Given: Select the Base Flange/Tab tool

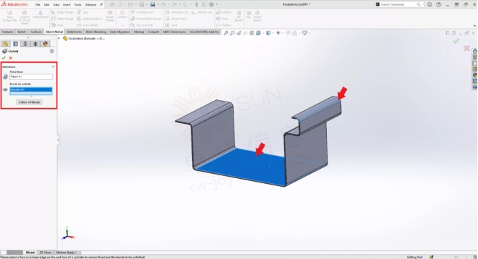Looking at the screenshot, I should pyautogui.click(x=10, y=16).
